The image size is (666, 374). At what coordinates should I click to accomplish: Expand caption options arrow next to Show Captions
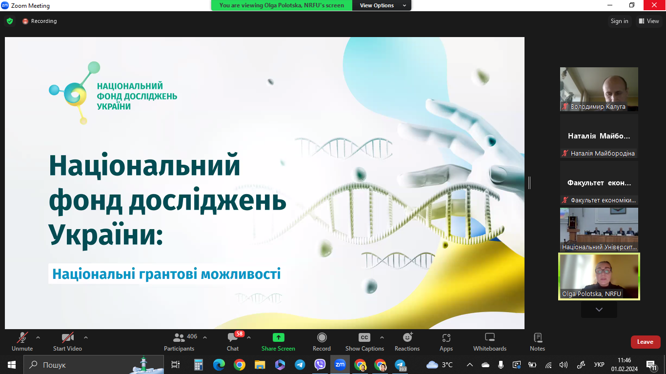(x=382, y=337)
